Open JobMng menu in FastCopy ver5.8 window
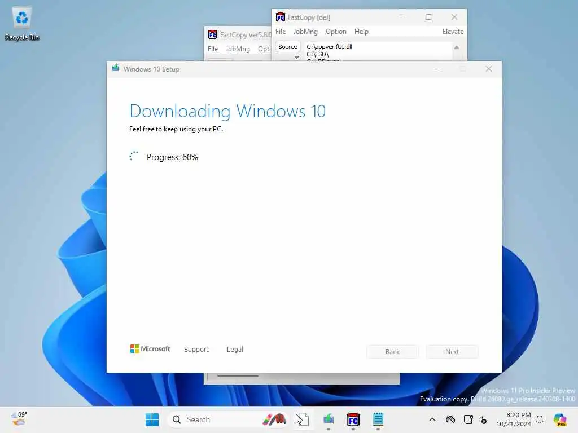The width and height of the screenshot is (578, 433). click(238, 49)
